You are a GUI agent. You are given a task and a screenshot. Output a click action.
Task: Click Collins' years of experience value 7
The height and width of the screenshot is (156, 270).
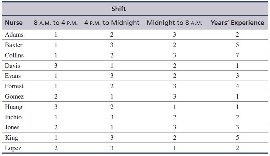[x=237, y=55]
